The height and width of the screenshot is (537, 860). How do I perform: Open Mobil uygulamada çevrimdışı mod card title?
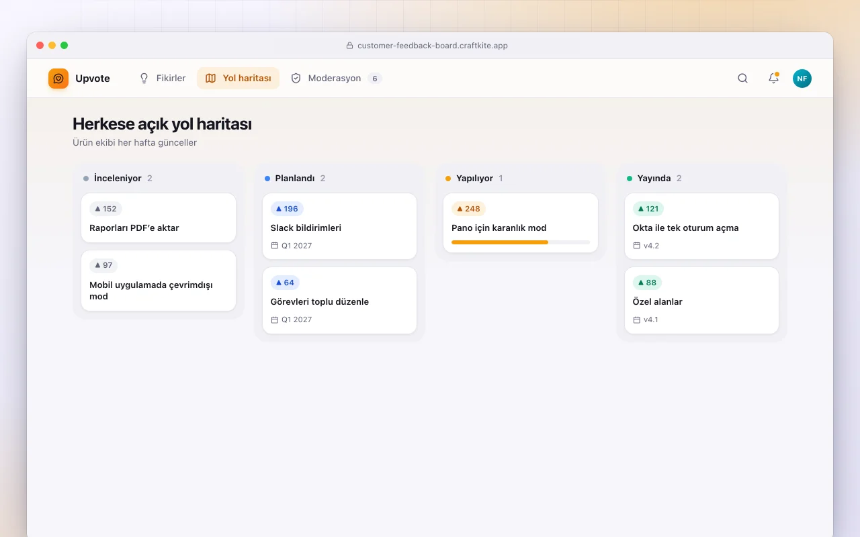[x=151, y=291]
